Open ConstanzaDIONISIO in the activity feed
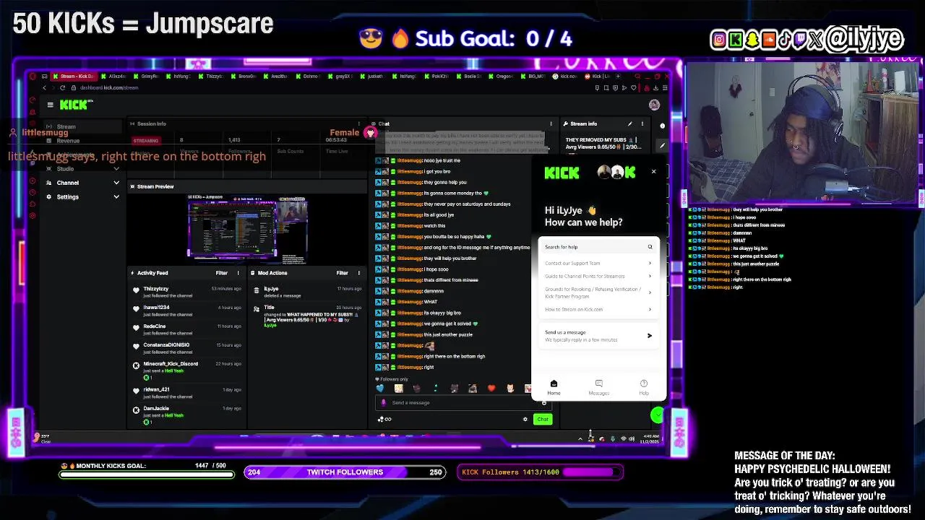The image size is (925, 520). pyautogui.click(x=166, y=345)
